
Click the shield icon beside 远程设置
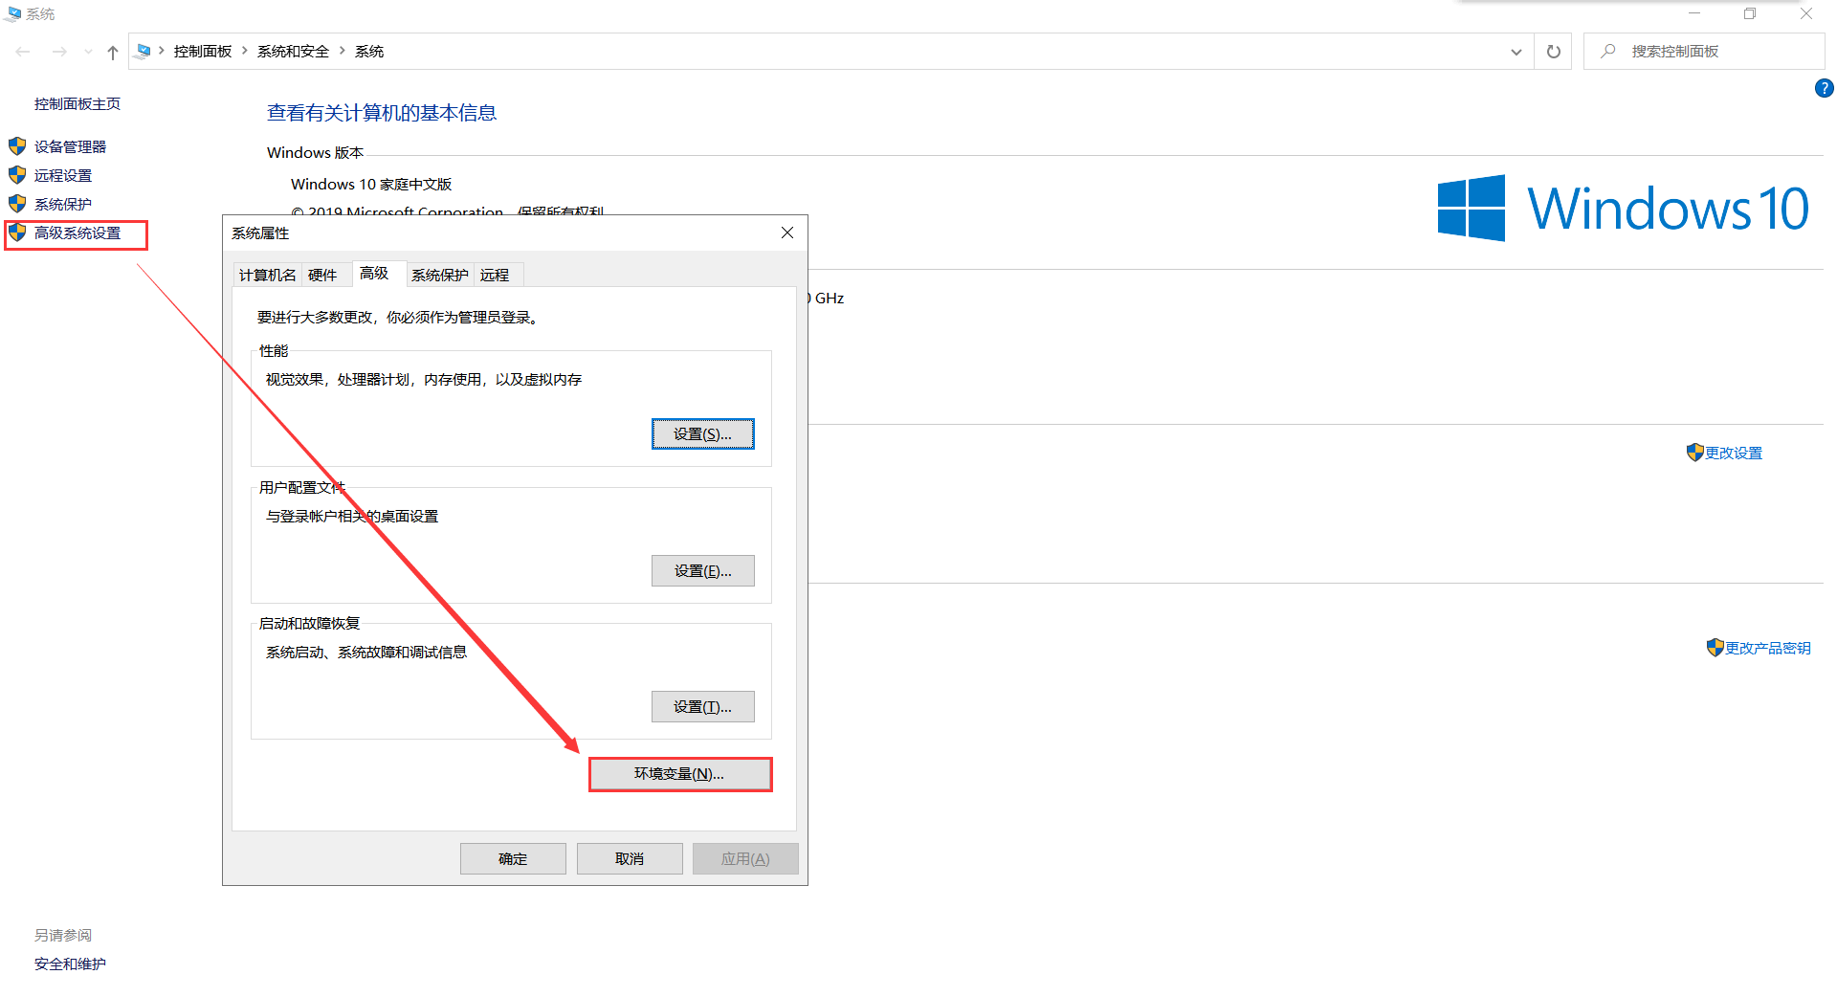[17, 175]
